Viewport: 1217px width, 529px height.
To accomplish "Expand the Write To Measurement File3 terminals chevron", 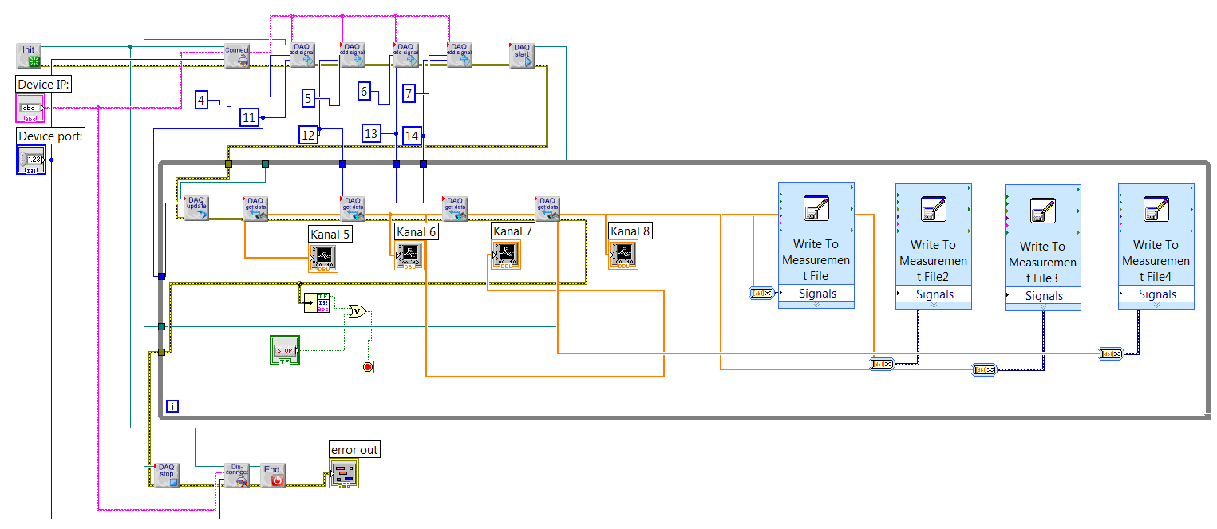I will [1042, 306].
